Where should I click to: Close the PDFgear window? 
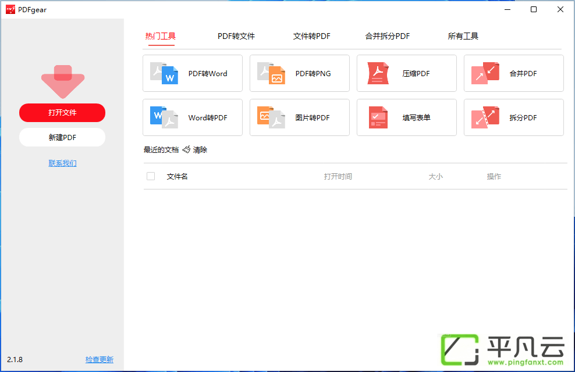(560, 9)
